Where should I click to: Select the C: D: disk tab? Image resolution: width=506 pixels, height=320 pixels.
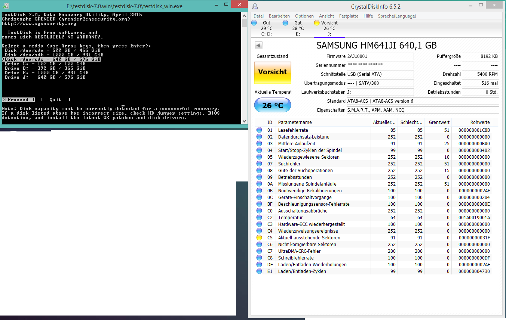point(266,28)
